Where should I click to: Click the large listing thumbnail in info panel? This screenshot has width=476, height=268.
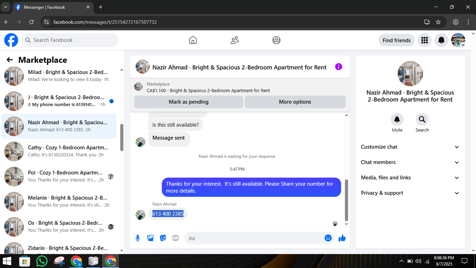tap(410, 74)
